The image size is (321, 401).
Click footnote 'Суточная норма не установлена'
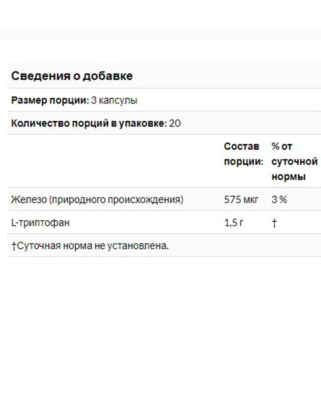pos(93,245)
